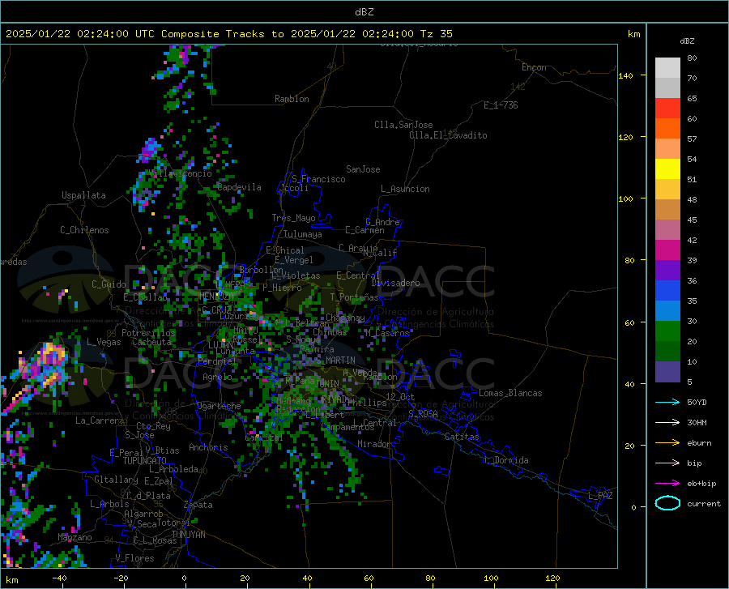The width and height of the screenshot is (729, 589).
Task: Click the 'Tz 35' text in header
Action: tap(436, 34)
